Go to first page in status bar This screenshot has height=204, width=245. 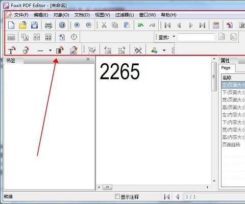point(166,197)
